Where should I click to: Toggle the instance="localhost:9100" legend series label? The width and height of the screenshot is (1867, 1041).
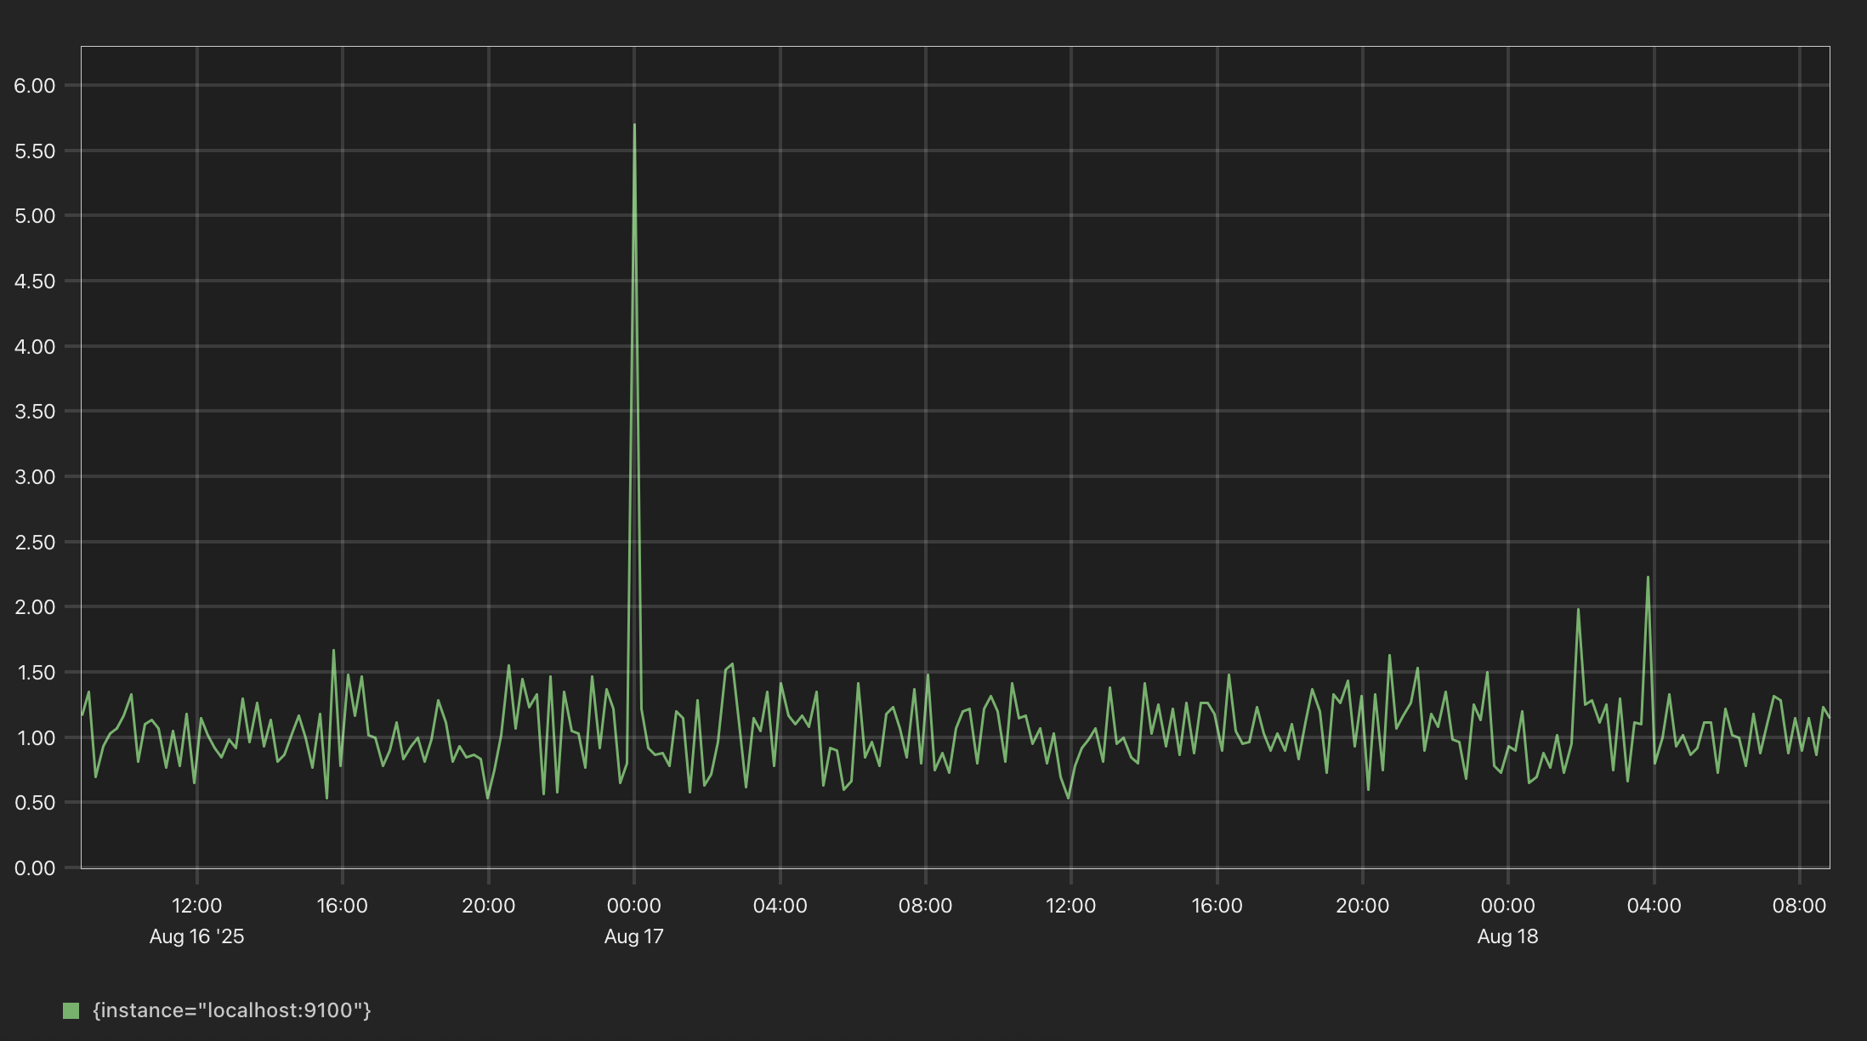[x=231, y=1010]
